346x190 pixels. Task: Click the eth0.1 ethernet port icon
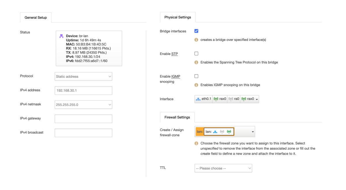198,99
